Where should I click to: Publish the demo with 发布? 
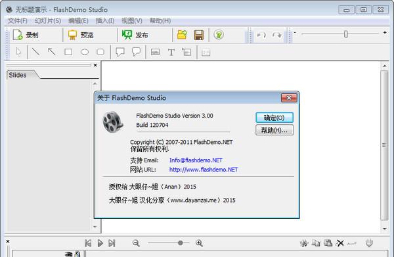[135, 35]
